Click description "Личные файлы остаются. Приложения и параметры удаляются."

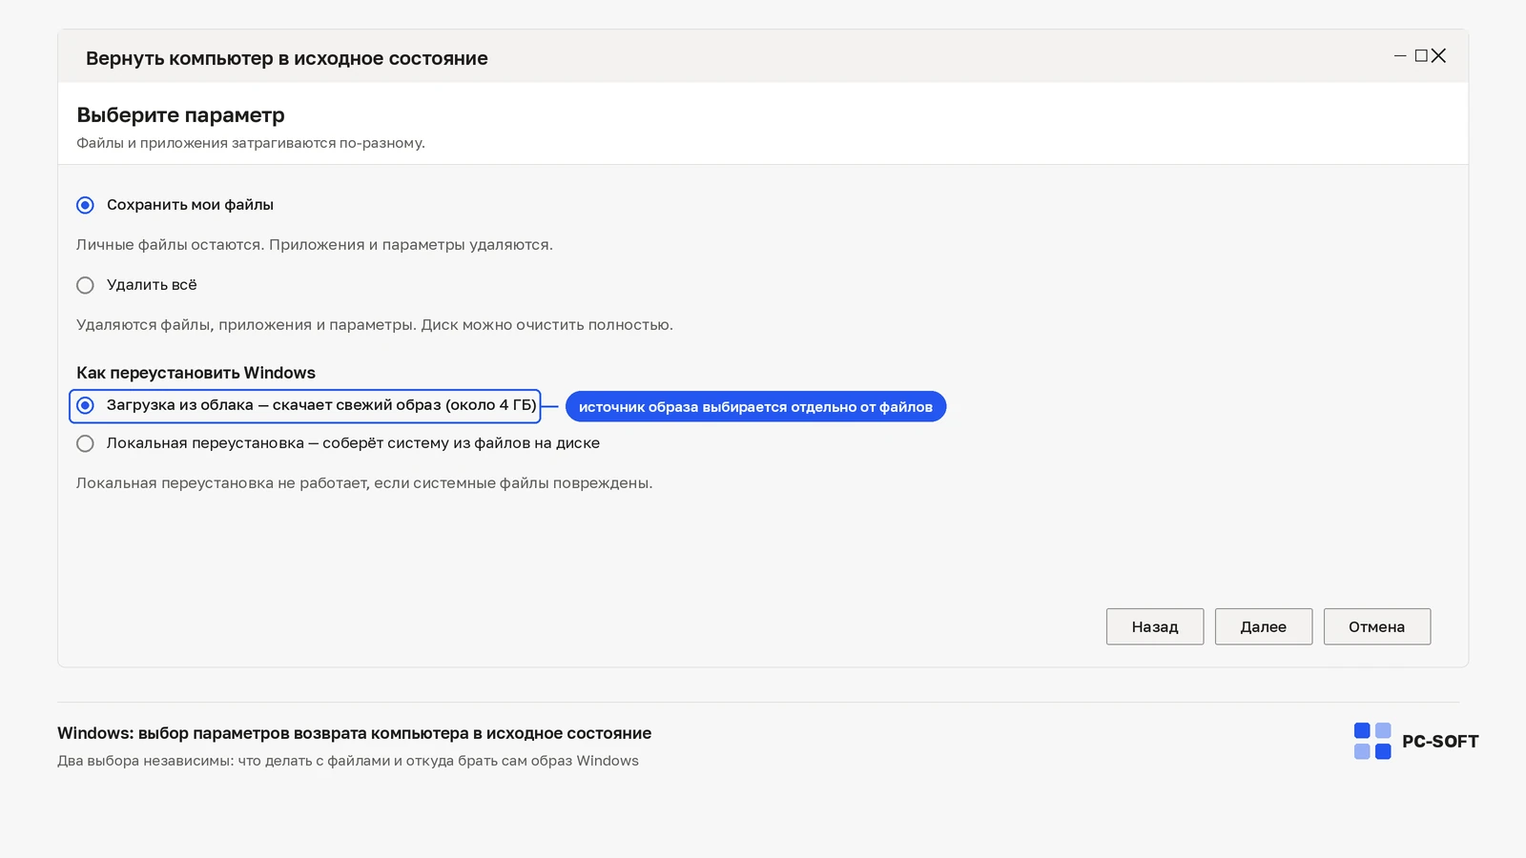(315, 245)
